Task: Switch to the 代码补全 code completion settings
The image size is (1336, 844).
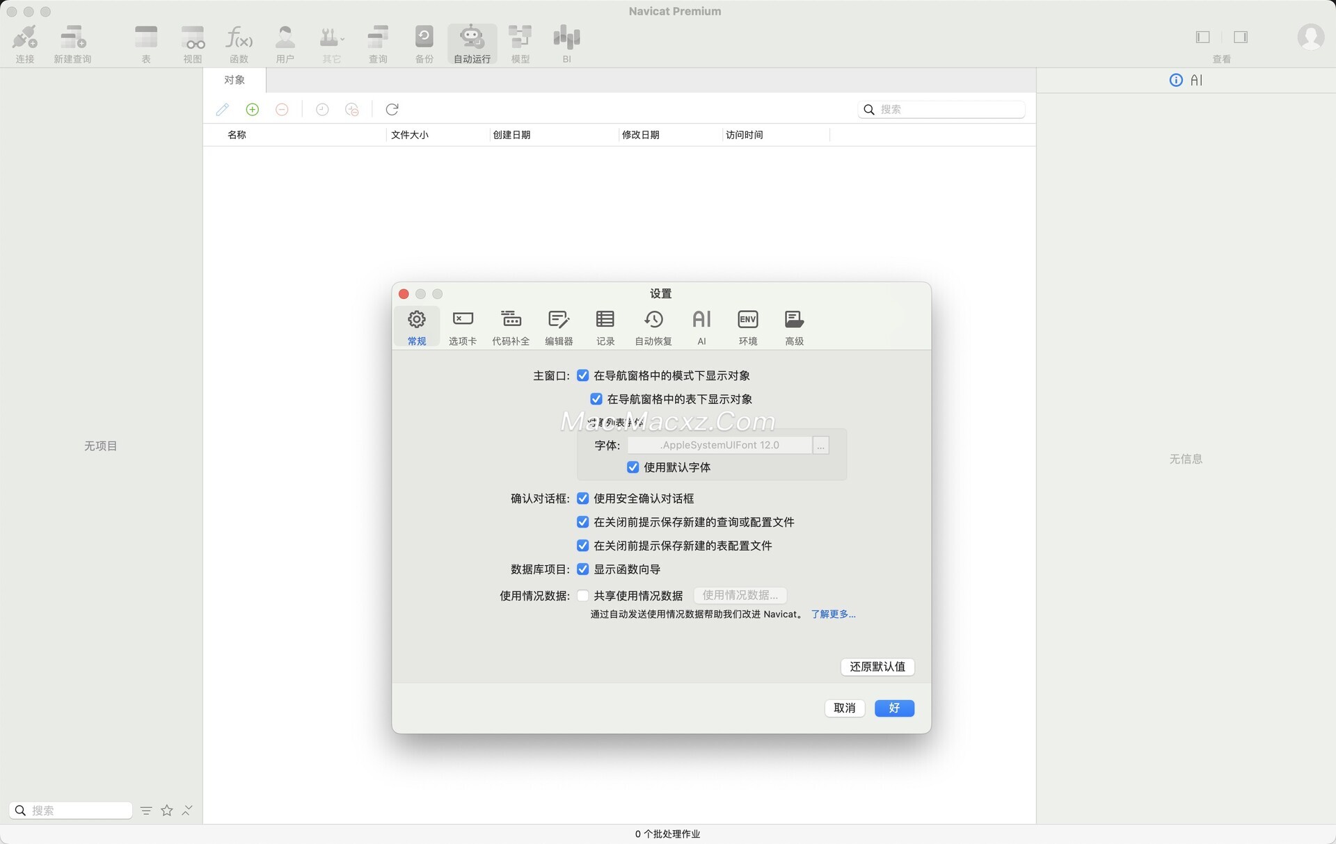Action: click(511, 327)
